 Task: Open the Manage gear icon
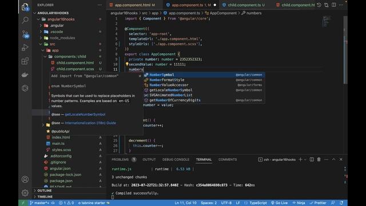pyautogui.click(x=25, y=193)
